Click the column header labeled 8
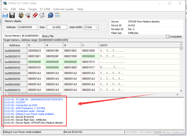This screenshot has width=187, height=136. click(x=72, y=45)
